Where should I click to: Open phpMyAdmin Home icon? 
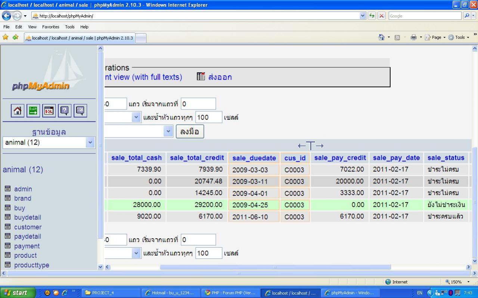click(18, 111)
